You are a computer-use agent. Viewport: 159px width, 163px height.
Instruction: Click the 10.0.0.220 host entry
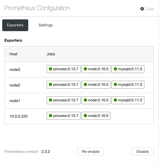point(18,116)
